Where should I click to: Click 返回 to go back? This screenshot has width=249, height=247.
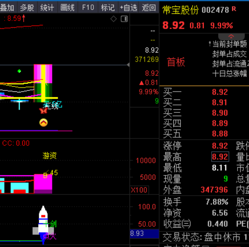tap(149, 7)
